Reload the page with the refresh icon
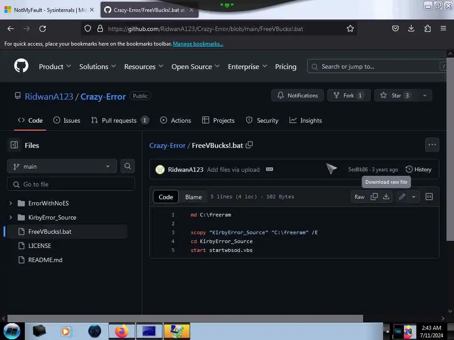This screenshot has width=454, height=340. point(43,29)
